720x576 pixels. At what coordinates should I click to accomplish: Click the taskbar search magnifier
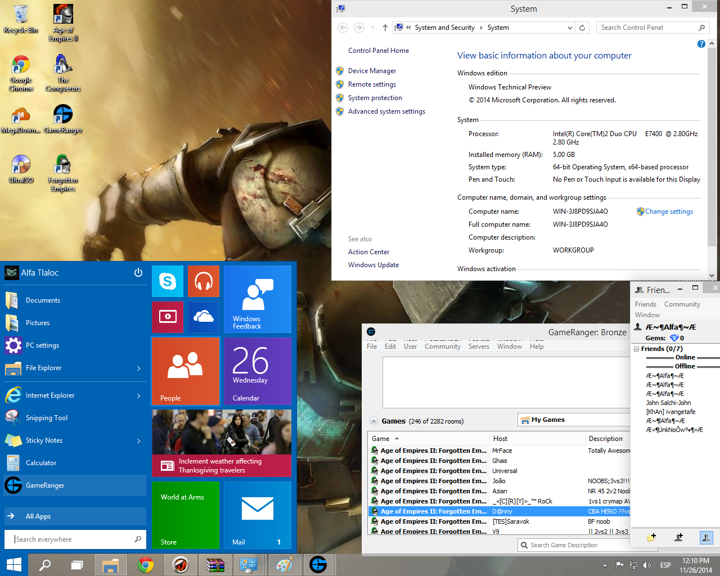tap(45, 565)
